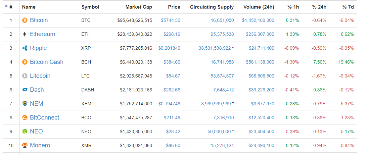This screenshot has width=369, height=155.
Task: Click the BitConnect logo icon
Action: 24,118
